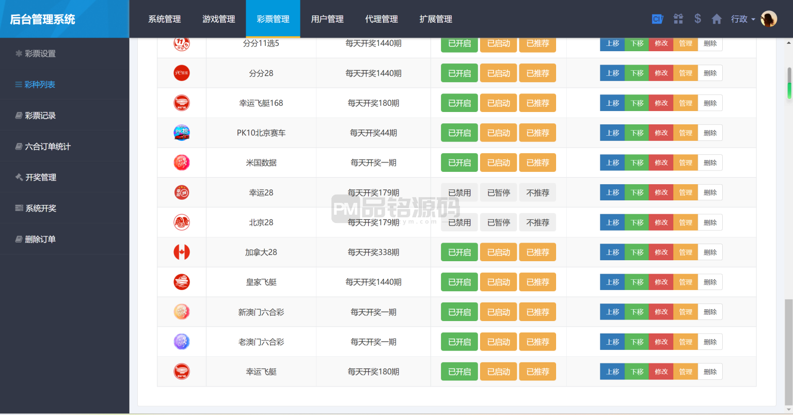Click the 米国数据 row logo
The height and width of the screenshot is (415, 793).
pos(182,163)
